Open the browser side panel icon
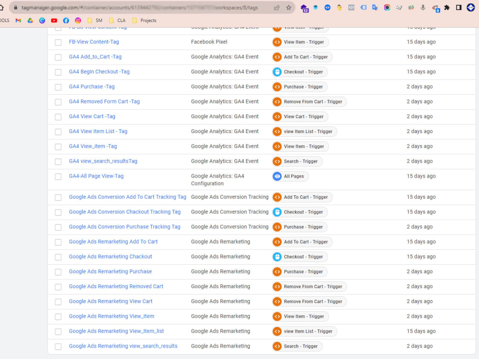Viewport: 479px width, 359px height. tap(458, 8)
